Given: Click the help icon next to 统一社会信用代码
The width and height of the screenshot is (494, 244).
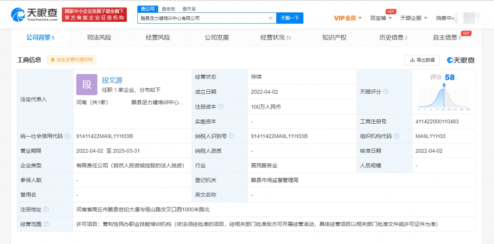Looking at the screenshot, I should (67, 137).
